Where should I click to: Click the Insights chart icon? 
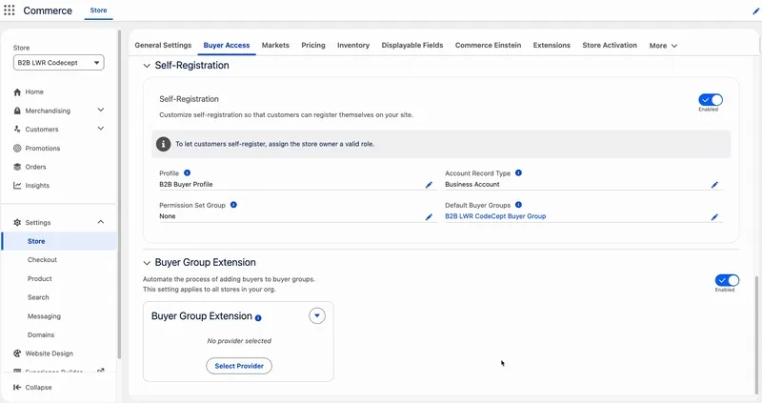click(17, 186)
